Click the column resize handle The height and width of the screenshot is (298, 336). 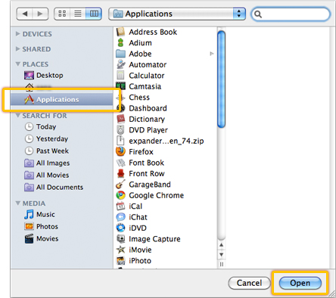tap(221, 264)
